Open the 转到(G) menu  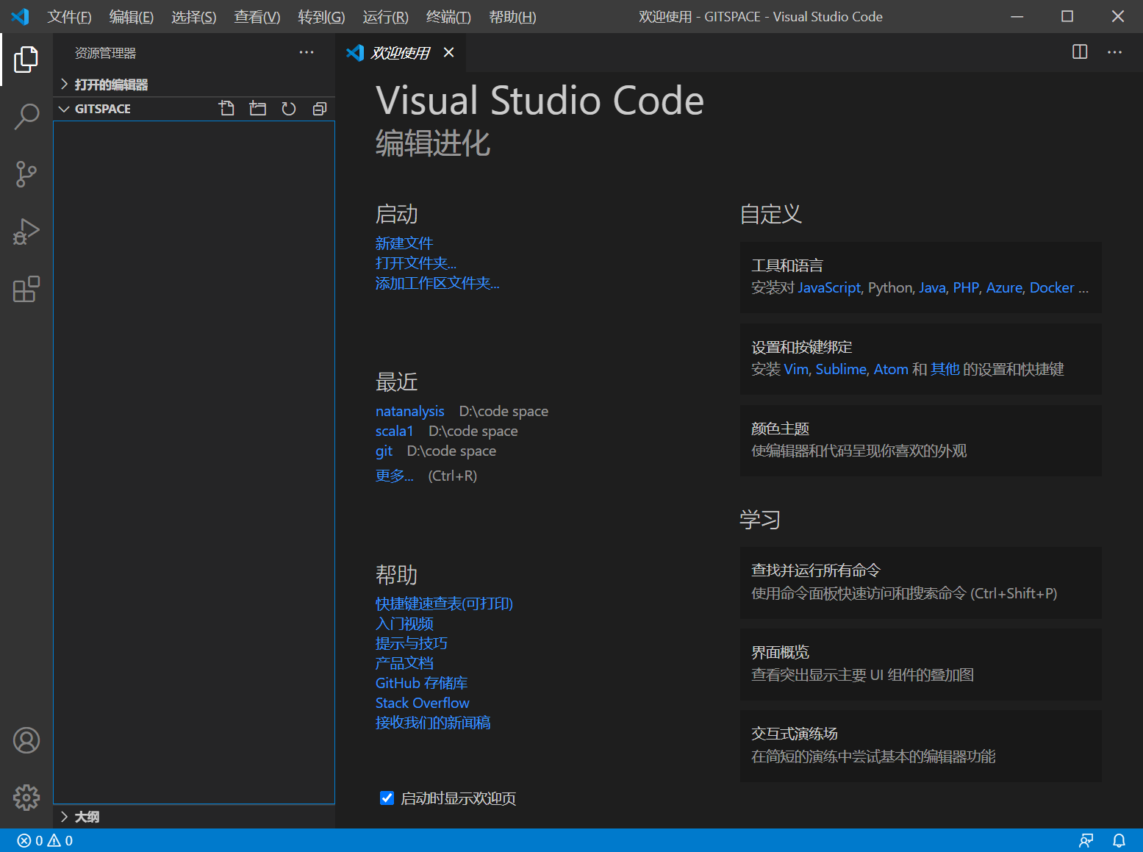point(321,17)
